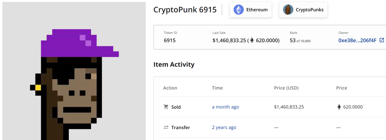Click the ETH symbol beside 620.0000 price
This screenshot has height=140, width=386.
pyautogui.click(x=339, y=107)
